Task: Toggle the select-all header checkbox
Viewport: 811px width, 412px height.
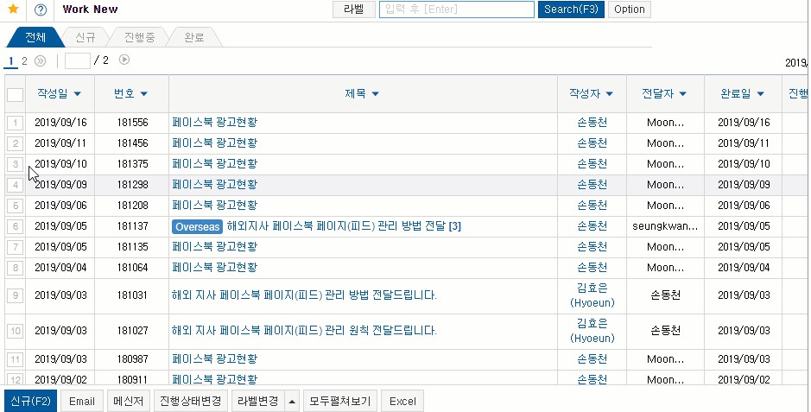Action: pos(16,95)
